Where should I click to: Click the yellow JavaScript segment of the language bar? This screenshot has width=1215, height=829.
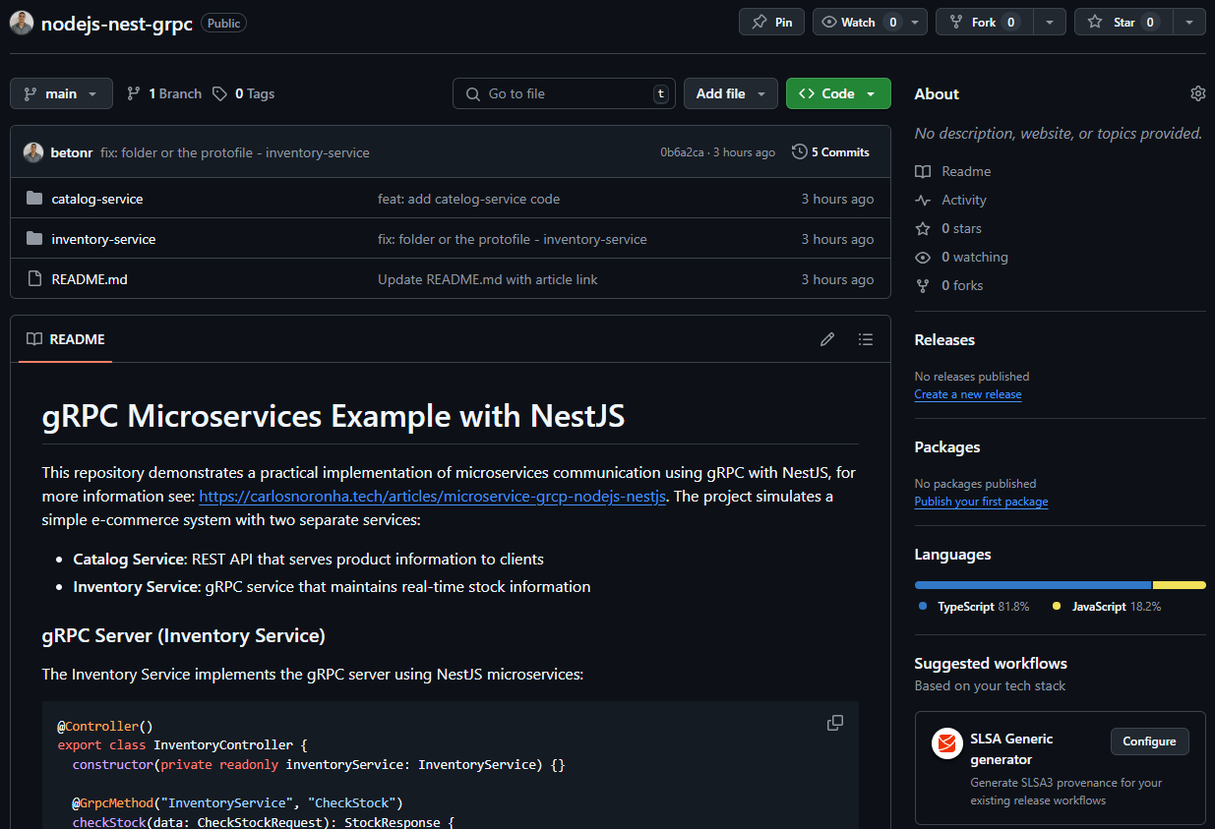click(1180, 585)
